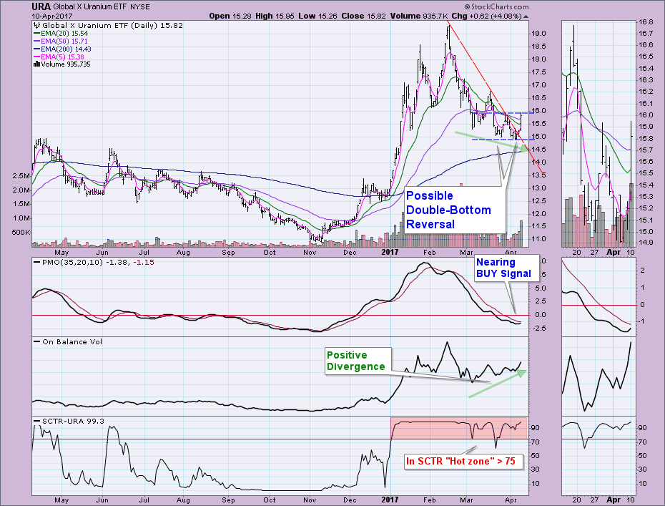Click the SCTR-URA 99.3 indicator label
This screenshot has width=665, height=506.
[x=69, y=421]
